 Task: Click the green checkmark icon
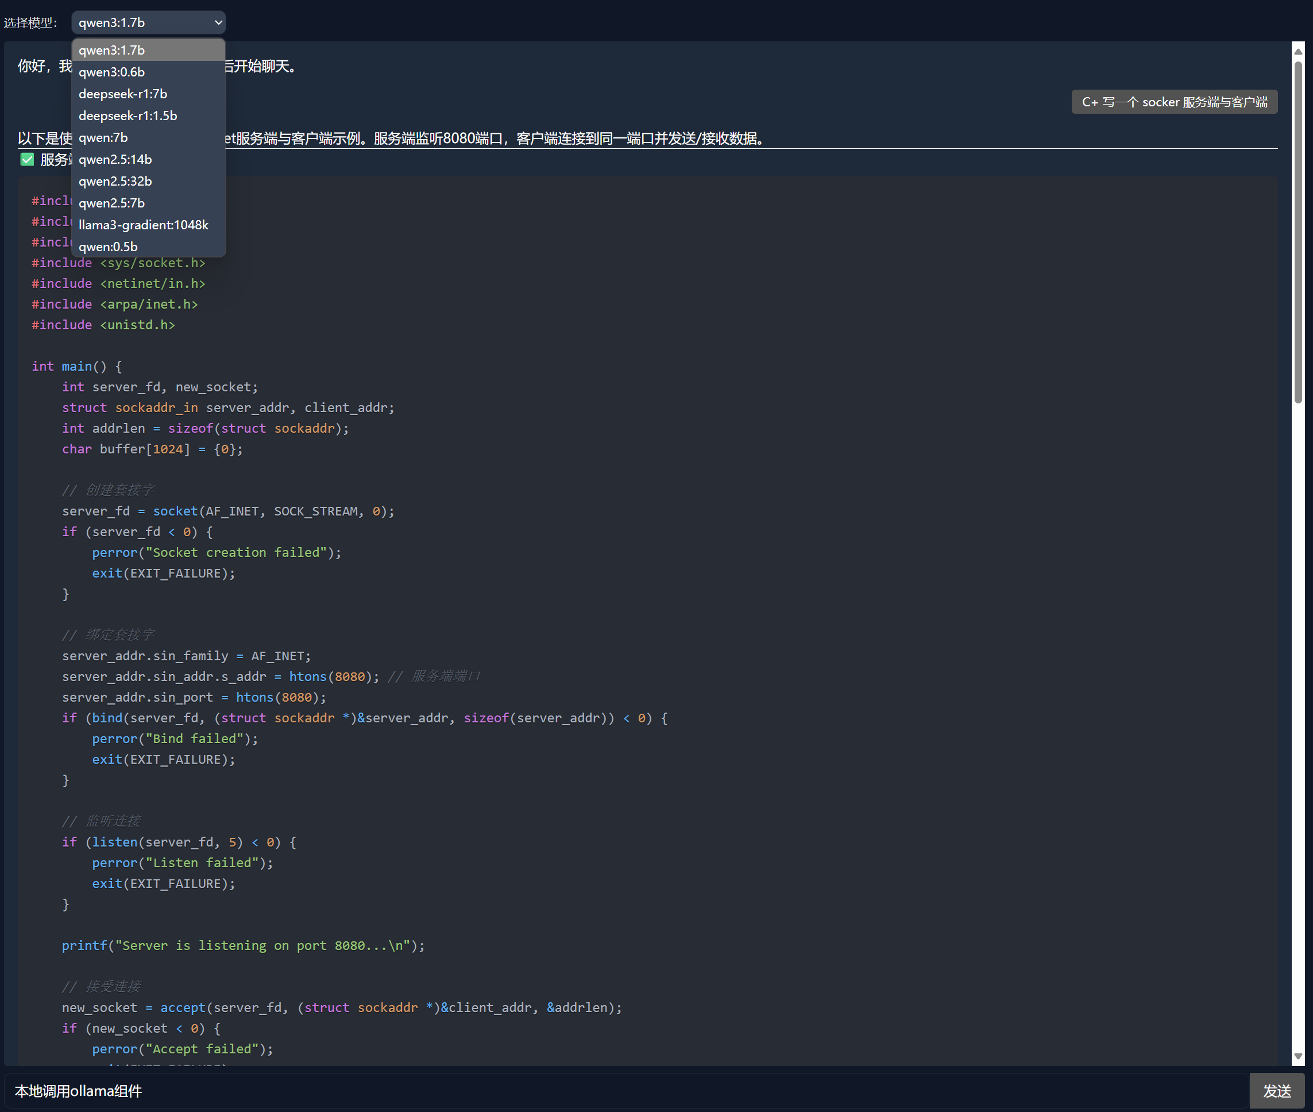(27, 160)
